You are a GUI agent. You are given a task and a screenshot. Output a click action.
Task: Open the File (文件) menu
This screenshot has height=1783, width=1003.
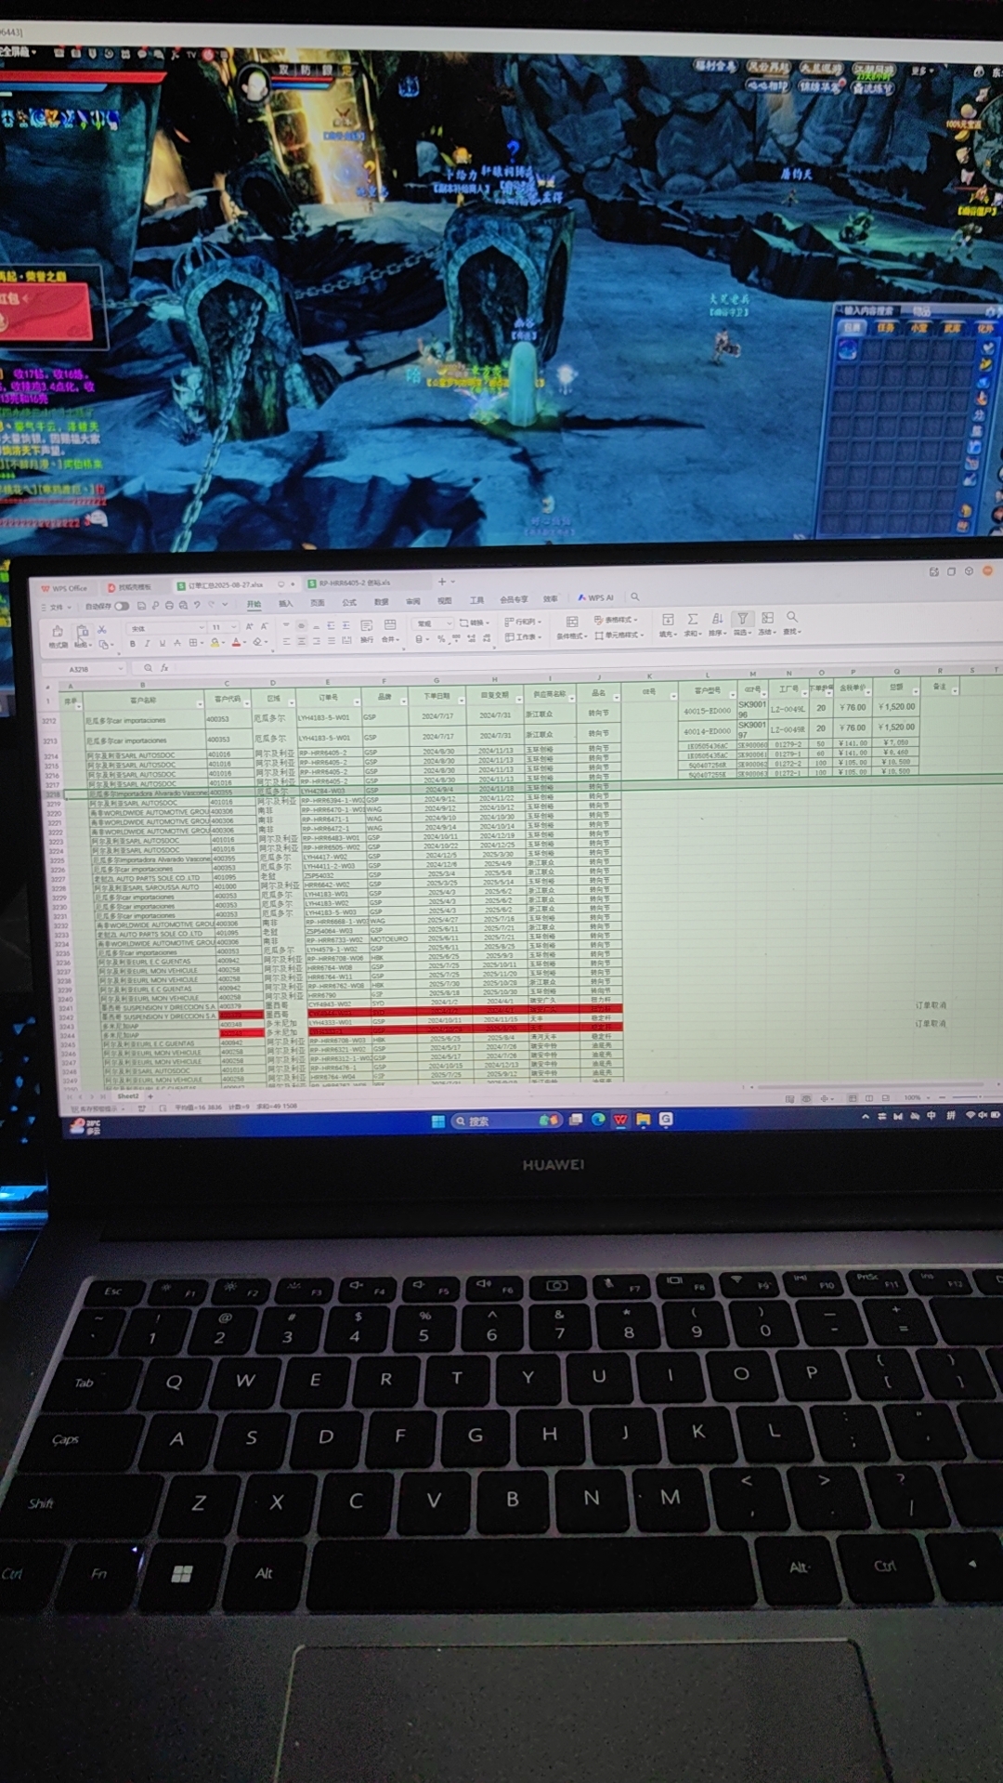56,608
